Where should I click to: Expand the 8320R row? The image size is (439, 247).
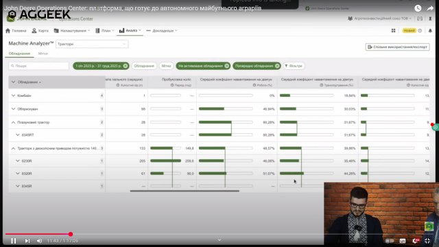tap(18, 174)
